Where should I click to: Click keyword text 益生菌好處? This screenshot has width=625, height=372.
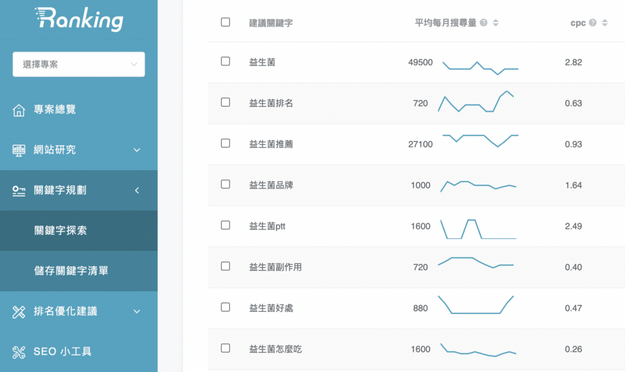click(271, 309)
